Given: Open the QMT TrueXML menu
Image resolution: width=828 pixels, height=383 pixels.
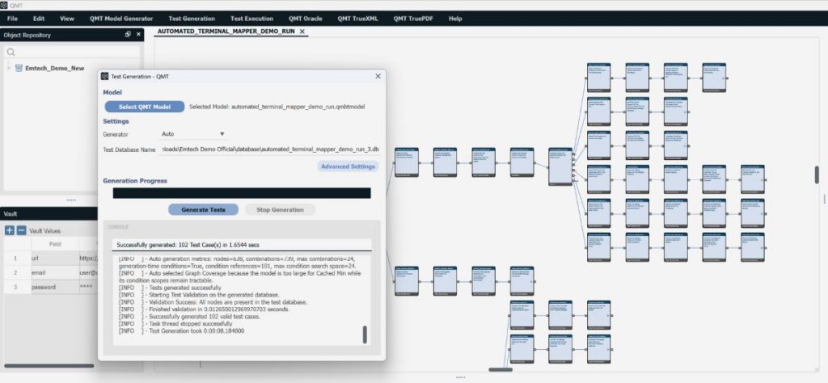Looking at the screenshot, I should tap(358, 19).
